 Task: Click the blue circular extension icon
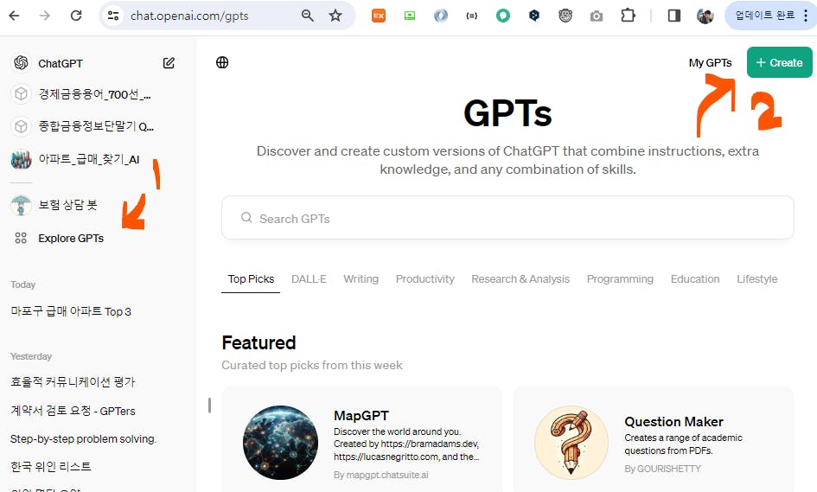[441, 16]
